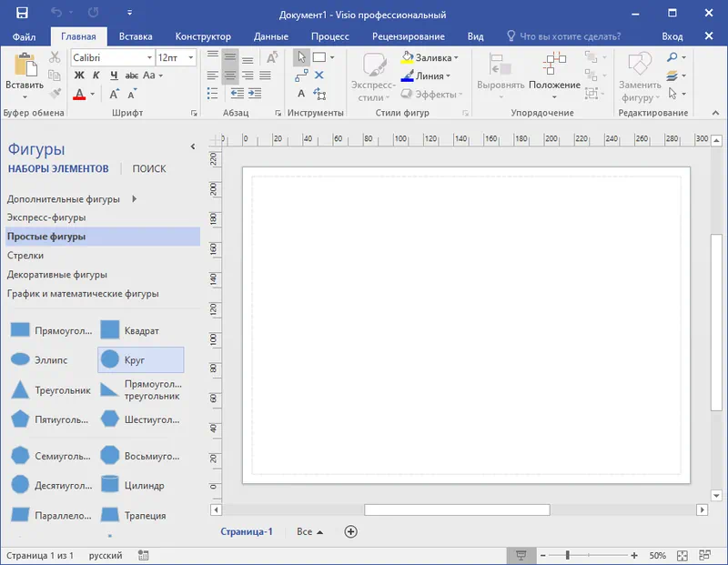Expand the Дополнительные фигуры submenu

134,198
